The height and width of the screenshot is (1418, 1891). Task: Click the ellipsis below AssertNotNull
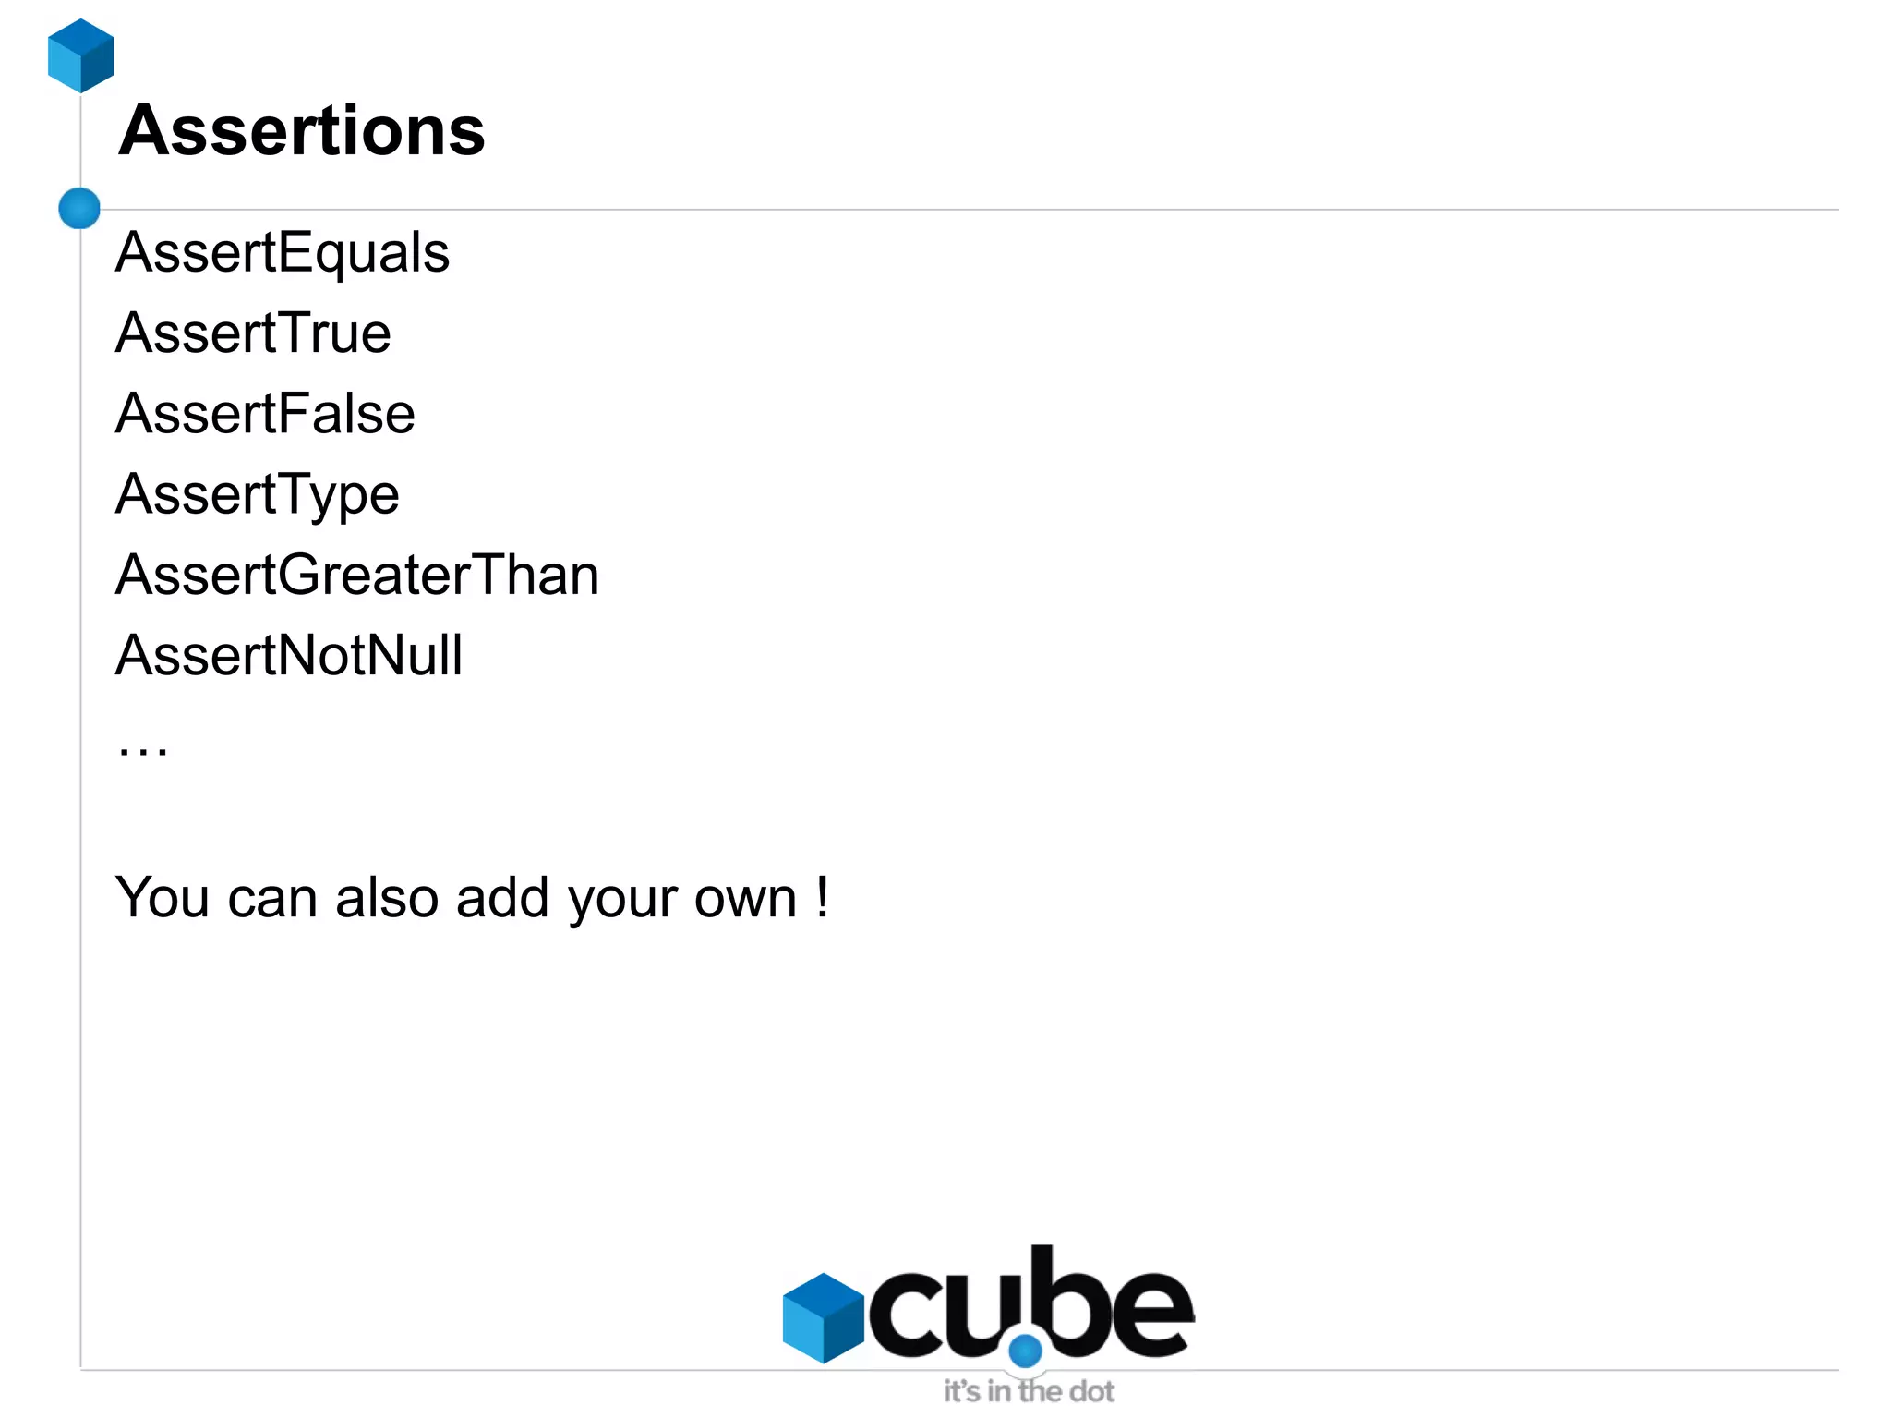143,750
